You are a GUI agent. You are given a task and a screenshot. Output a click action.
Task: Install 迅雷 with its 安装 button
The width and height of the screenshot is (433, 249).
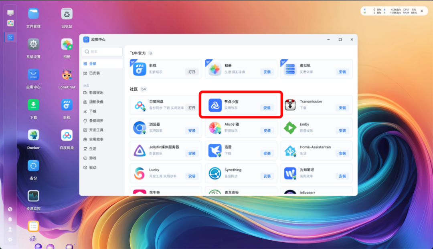click(x=267, y=153)
